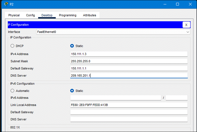The image size is (197, 132).
Task: Close the P2 window
Action: pos(190,4)
